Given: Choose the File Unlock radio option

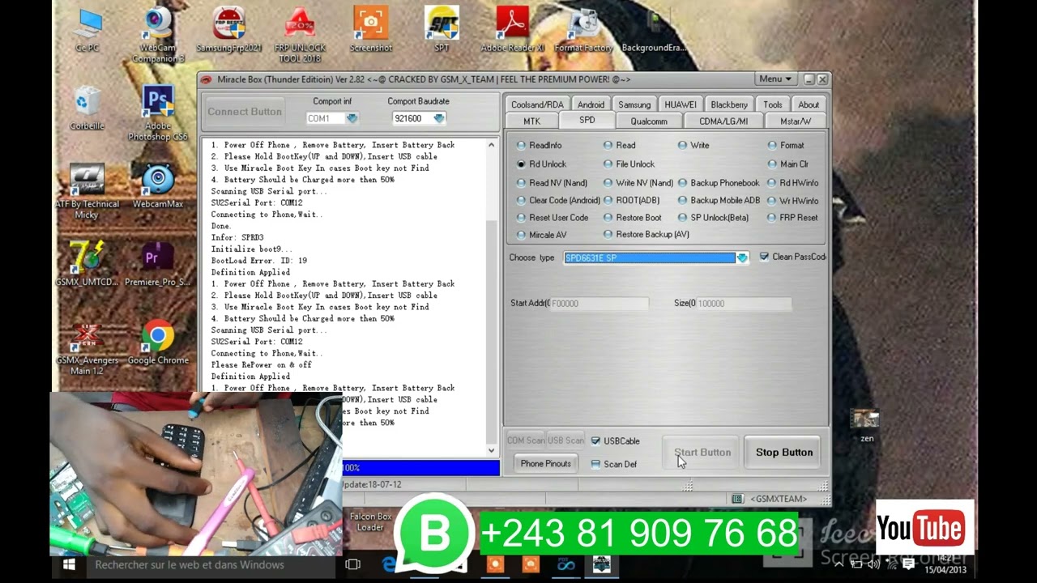Looking at the screenshot, I should click(x=629, y=164).
